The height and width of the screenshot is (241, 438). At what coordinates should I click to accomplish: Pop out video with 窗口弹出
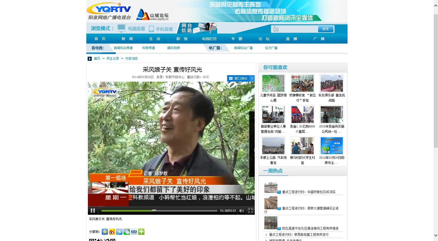(238, 78)
